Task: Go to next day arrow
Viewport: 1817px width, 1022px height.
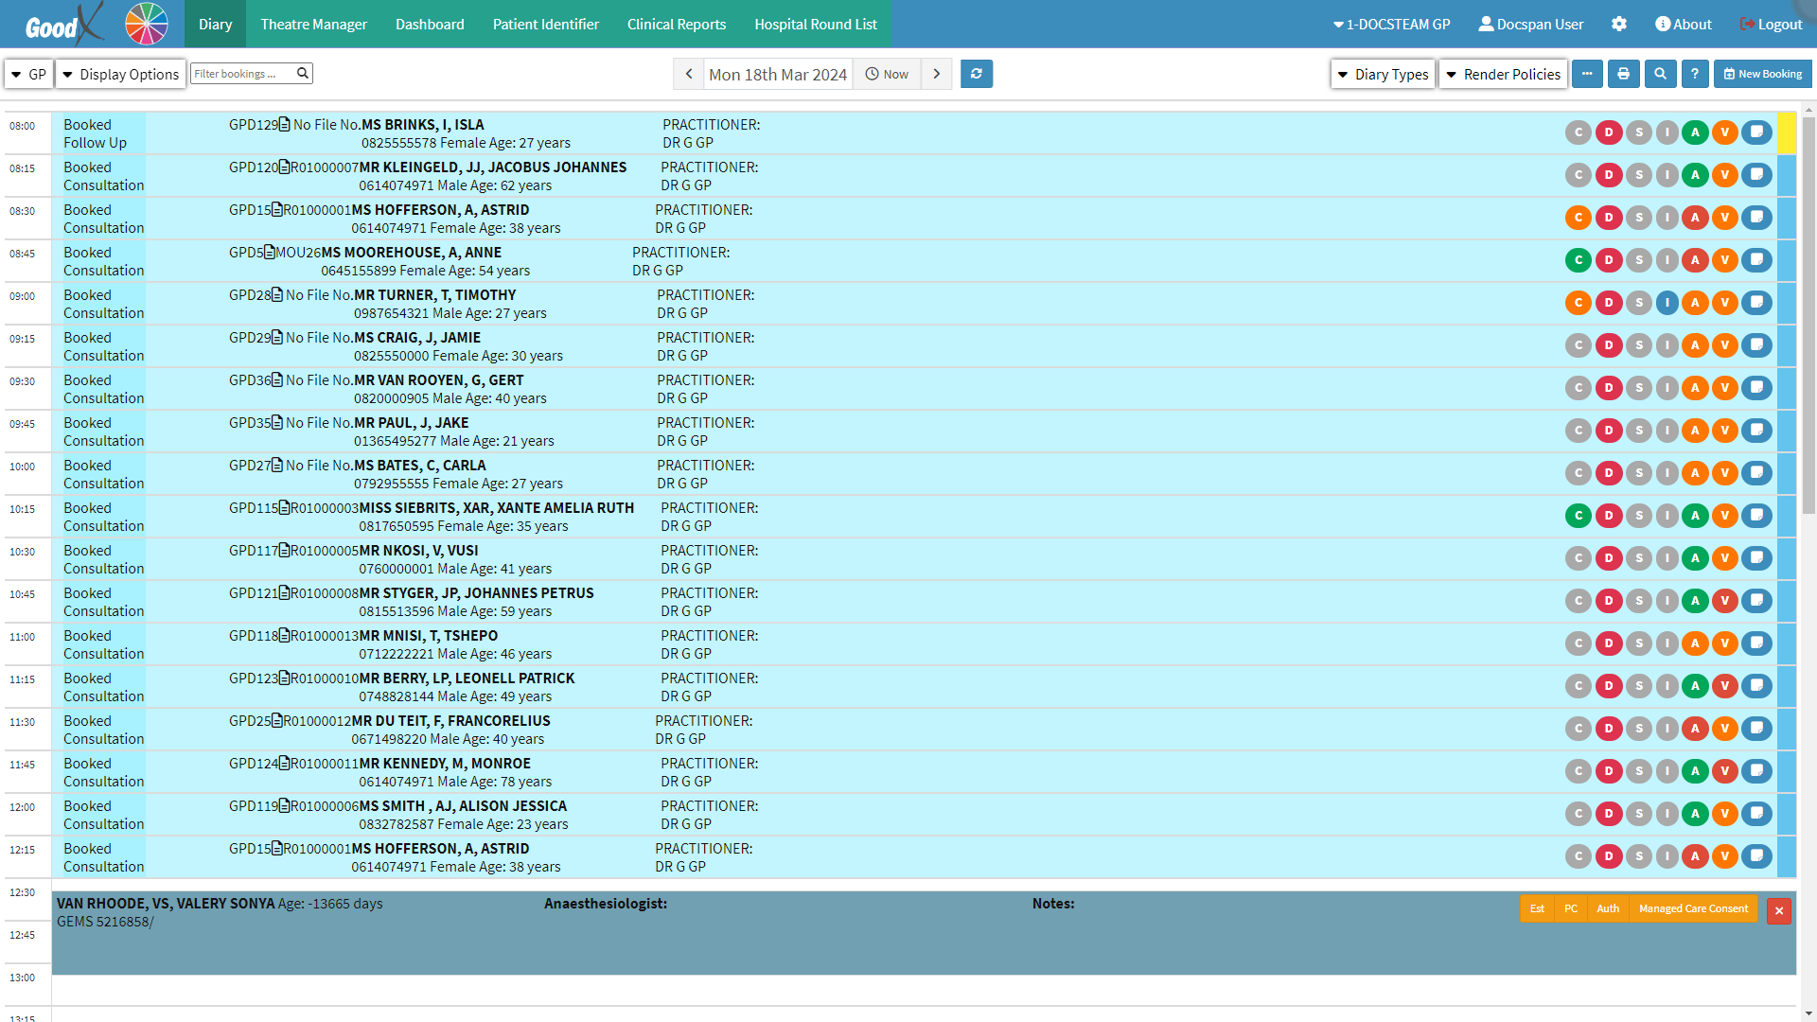Action: pyautogui.click(x=937, y=74)
